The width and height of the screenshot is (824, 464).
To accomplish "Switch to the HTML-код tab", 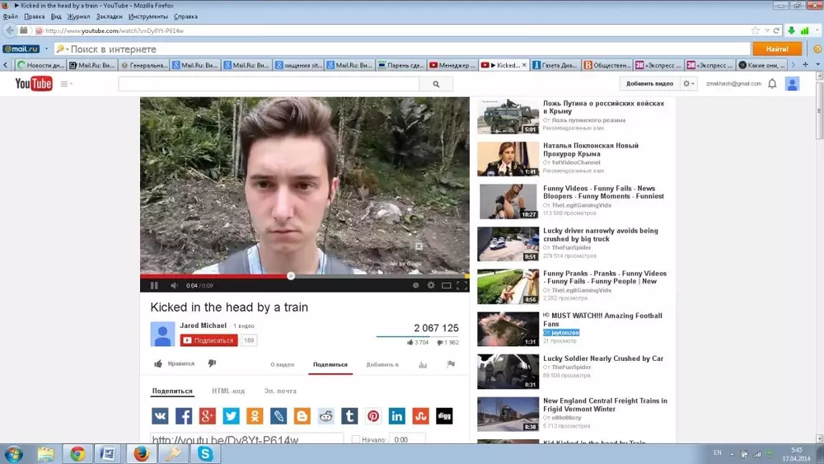I will (x=228, y=391).
